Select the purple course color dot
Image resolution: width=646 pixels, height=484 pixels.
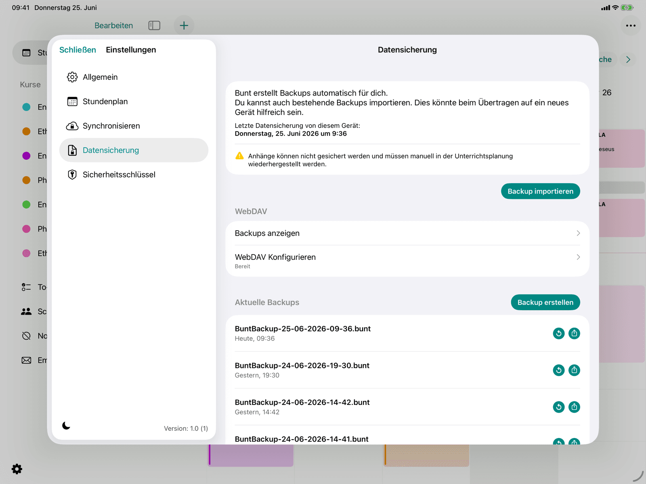click(26, 156)
